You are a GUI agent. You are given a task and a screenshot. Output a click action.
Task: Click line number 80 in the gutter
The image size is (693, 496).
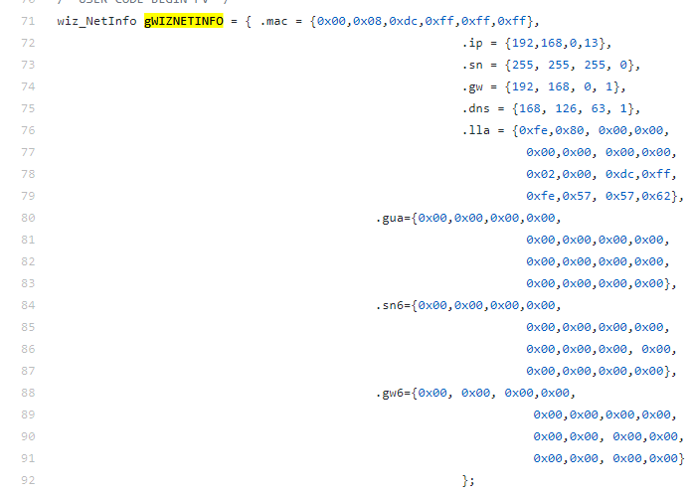click(28, 218)
